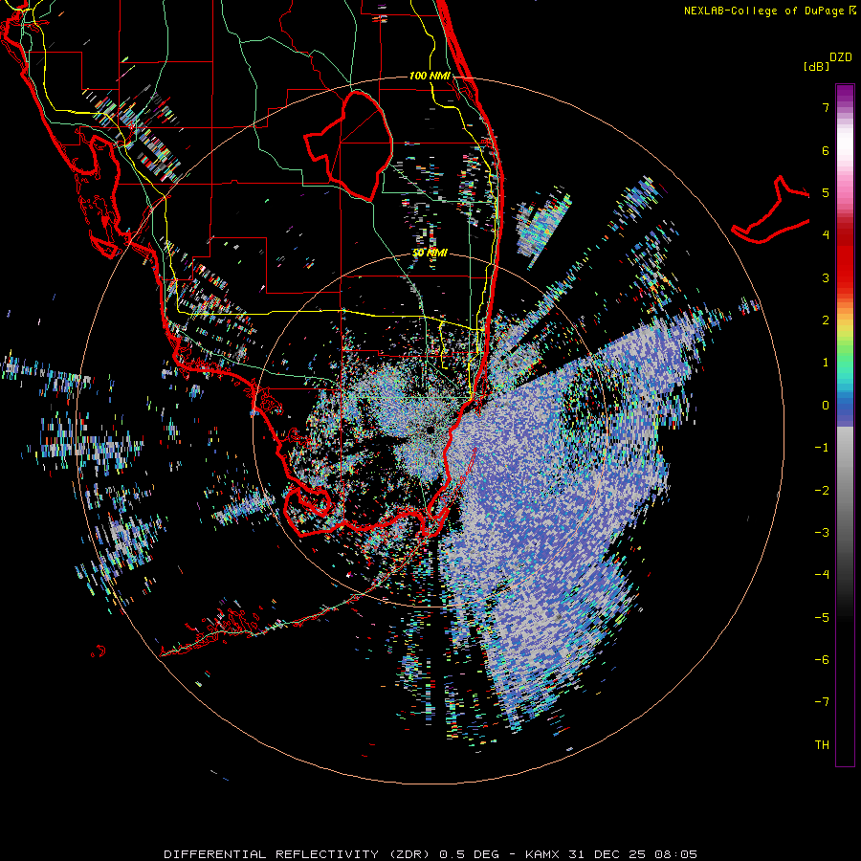Viewport: 861px width, 861px height.
Task: Click the 50 NMI range ring label
Action: pos(430,253)
